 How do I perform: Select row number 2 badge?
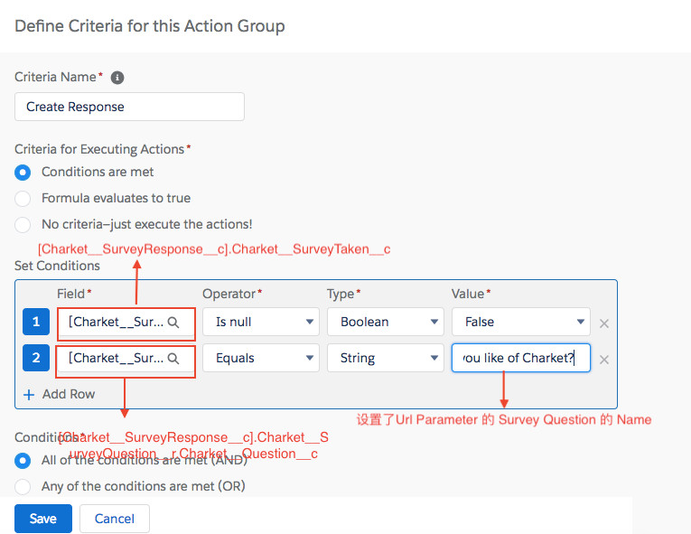(36, 359)
